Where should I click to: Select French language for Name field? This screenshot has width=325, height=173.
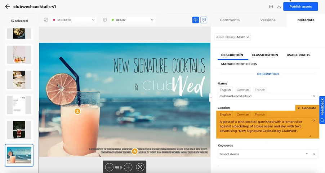260,90
